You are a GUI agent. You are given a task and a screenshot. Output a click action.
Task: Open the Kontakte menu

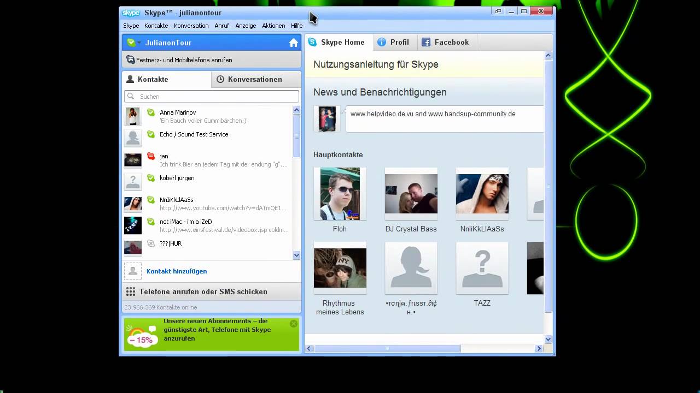tap(156, 26)
